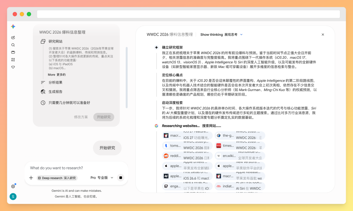Open the en.wiki... source chip
This screenshot has width=353, height=211.
coord(240,156)
